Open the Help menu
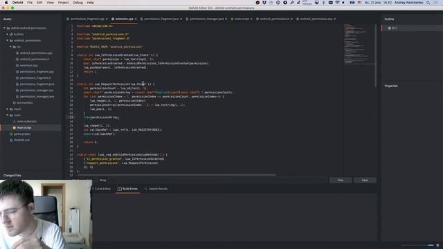This screenshot has height=249, width=443. click(x=91, y=3)
